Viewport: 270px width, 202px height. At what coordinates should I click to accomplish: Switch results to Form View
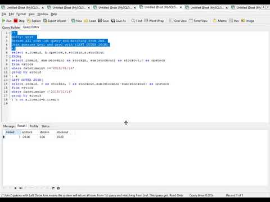tap(198, 21)
